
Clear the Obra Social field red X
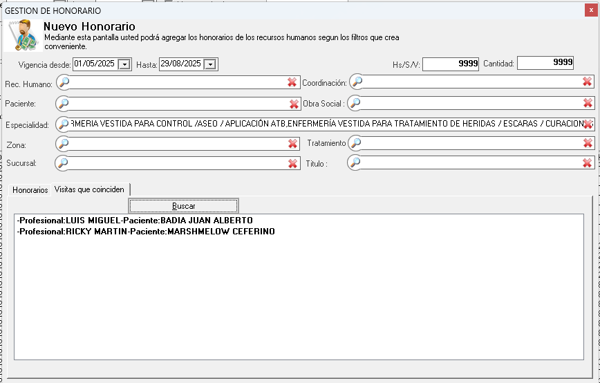(588, 104)
